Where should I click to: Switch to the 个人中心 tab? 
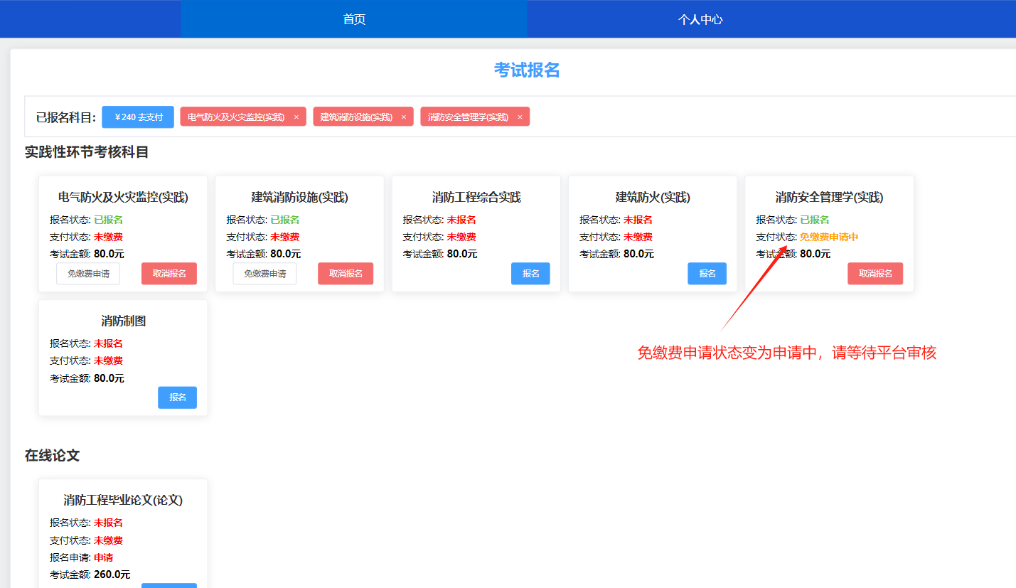click(700, 19)
